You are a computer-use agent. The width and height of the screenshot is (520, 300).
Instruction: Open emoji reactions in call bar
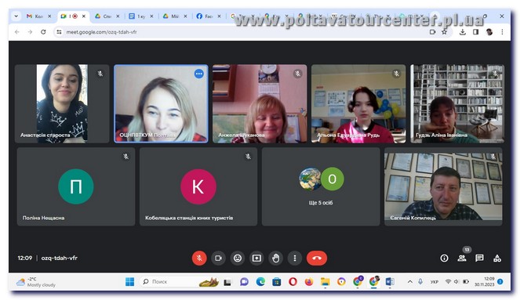(238, 258)
